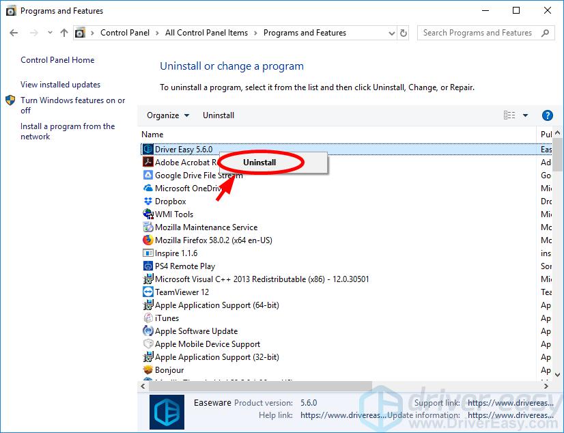Click the Driver Easy 5.6.0 program icon
The height and width of the screenshot is (433, 564).
coord(148,149)
